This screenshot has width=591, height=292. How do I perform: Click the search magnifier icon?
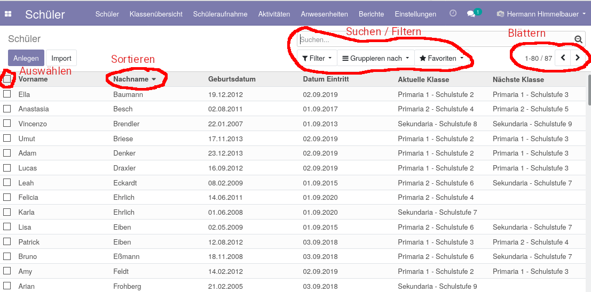[x=578, y=39]
